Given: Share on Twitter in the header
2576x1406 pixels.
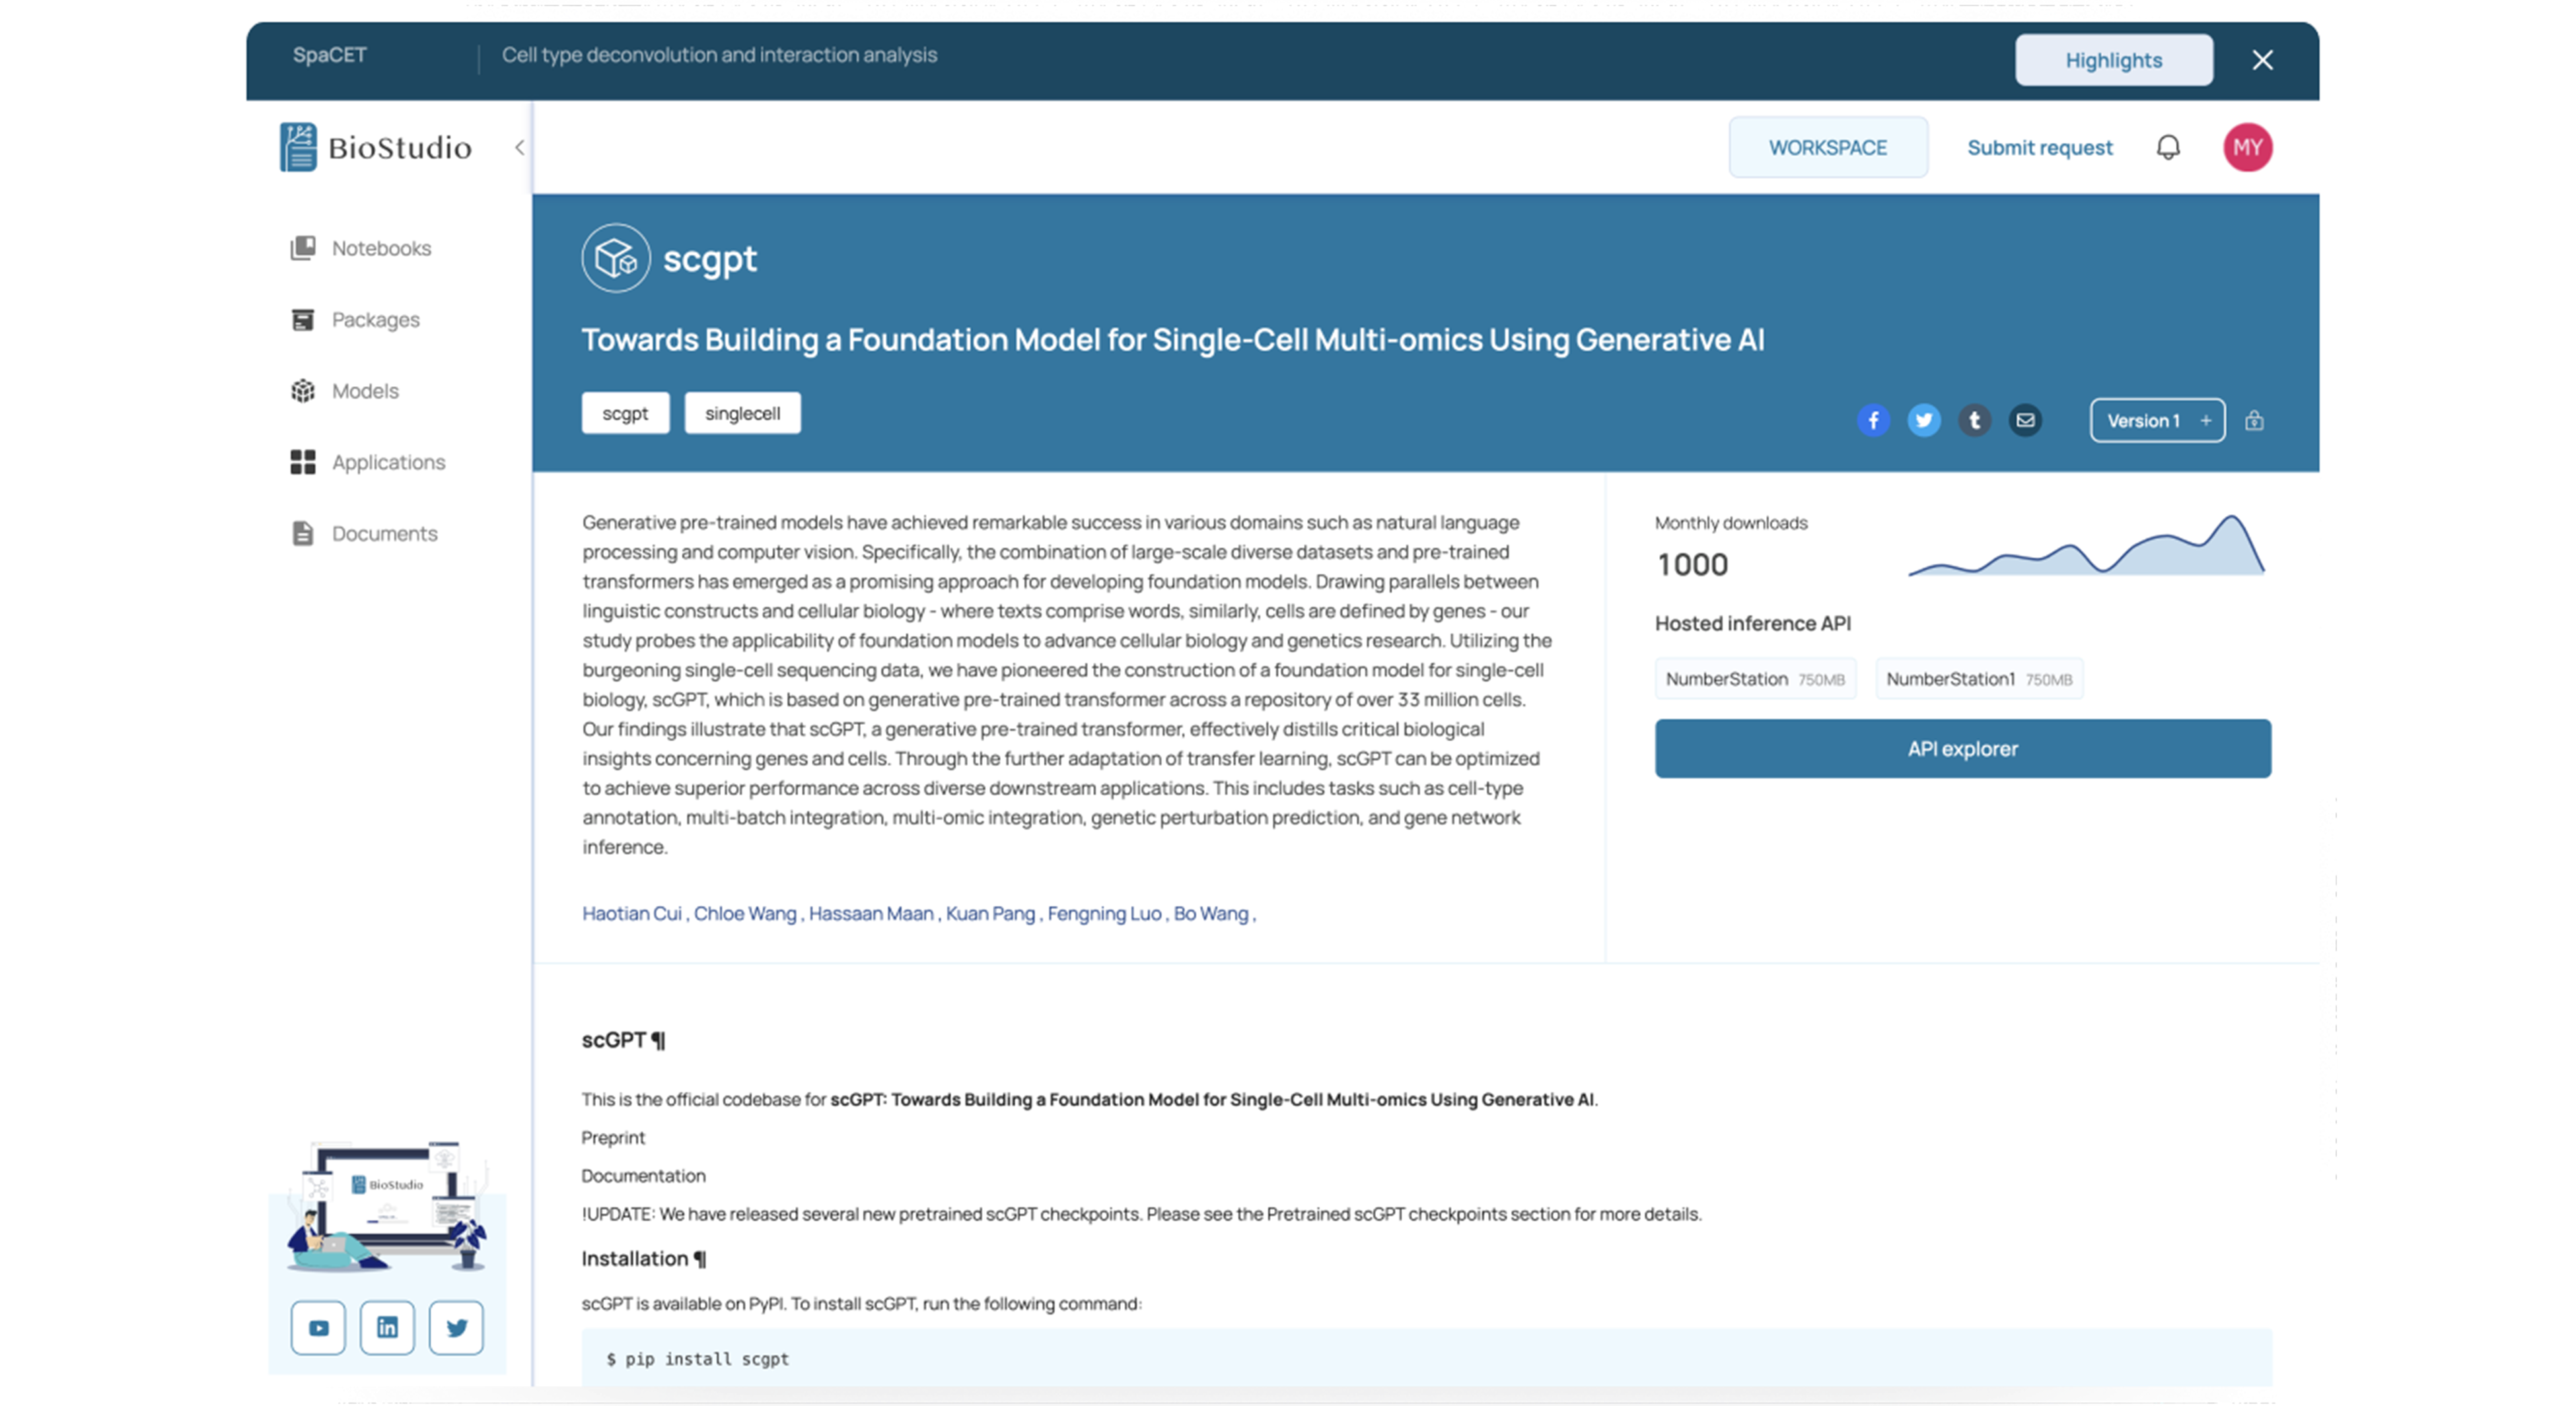Looking at the screenshot, I should pyautogui.click(x=1923, y=420).
